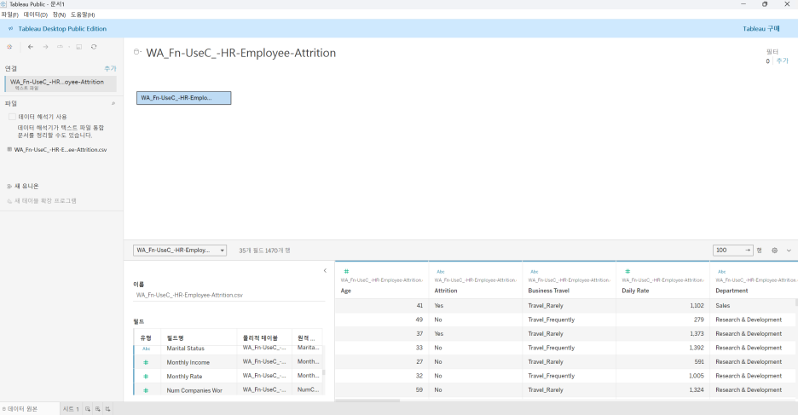Click the data source title WA_Fn-UseC_-HR-Employee-Attrition
Viewport: 798px width, 415px height.
coord(240,53)
